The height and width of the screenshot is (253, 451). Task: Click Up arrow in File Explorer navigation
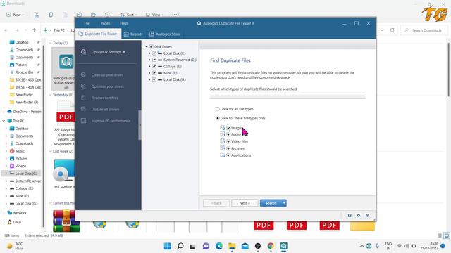click(x=35, y=30)
